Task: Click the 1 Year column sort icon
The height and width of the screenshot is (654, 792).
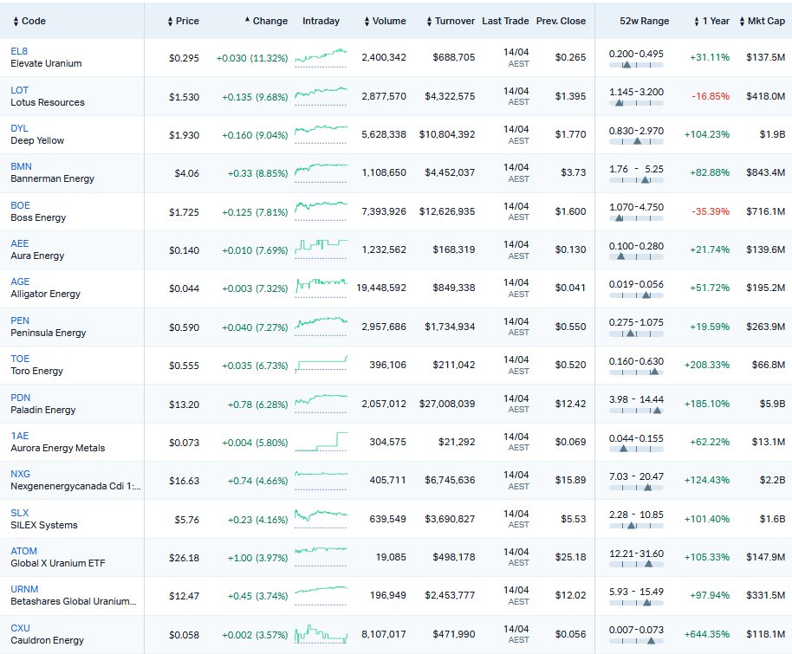Action: click(x=698, y=21)
